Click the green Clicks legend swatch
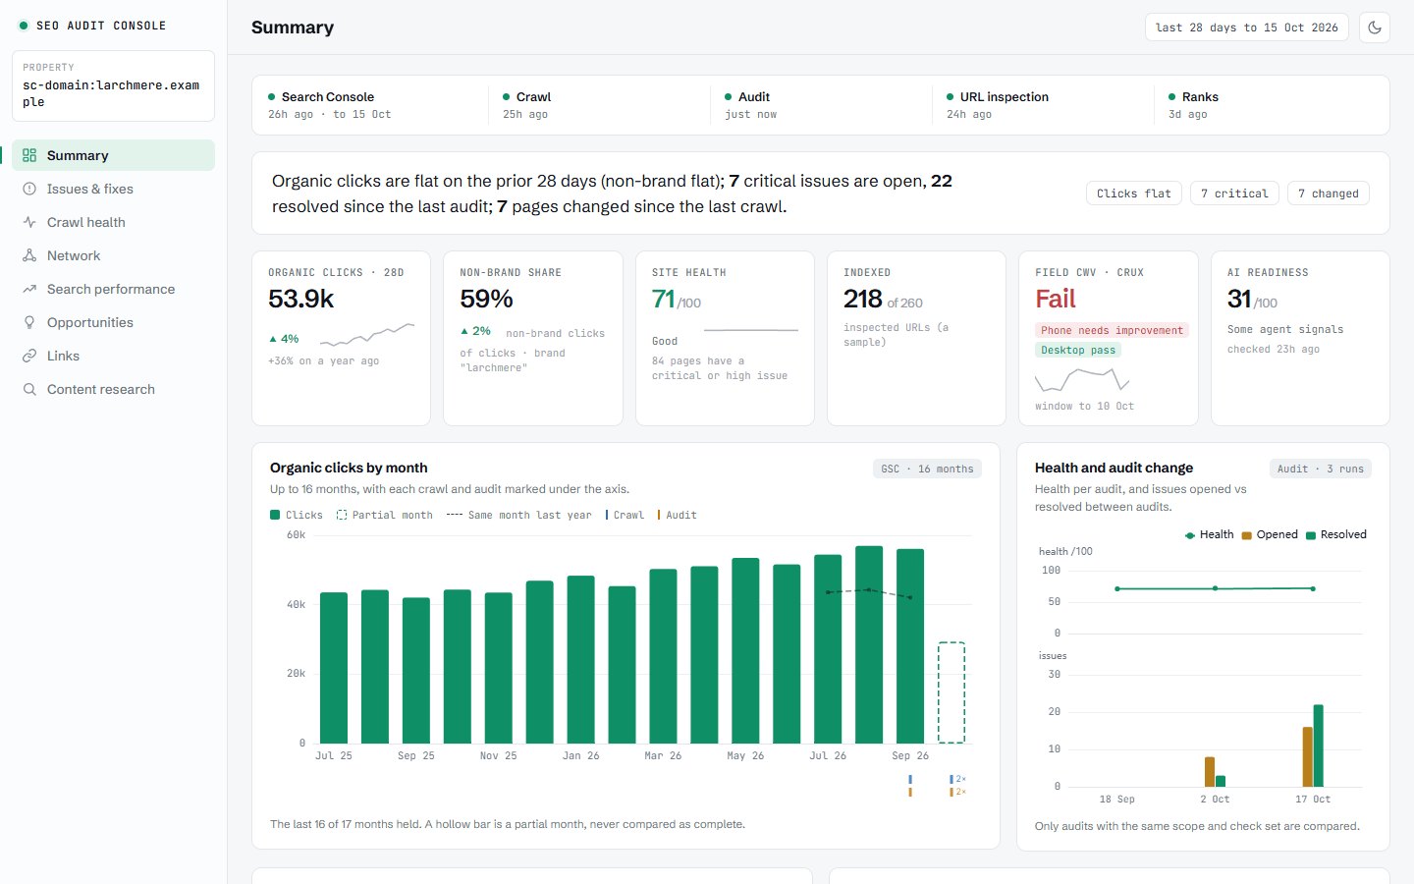 pos(275,515)
